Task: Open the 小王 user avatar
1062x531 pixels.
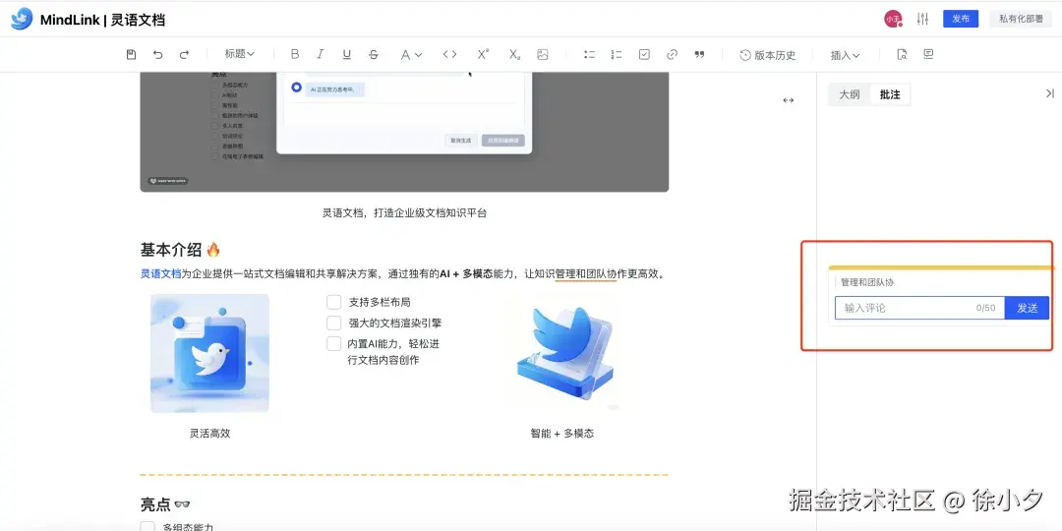Action: [x=893, y=19]
